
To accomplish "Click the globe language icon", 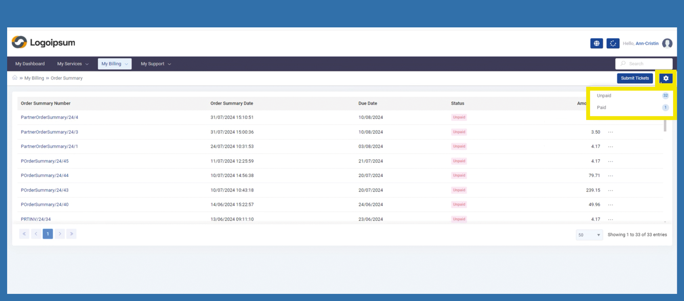I will pos(596,43).
